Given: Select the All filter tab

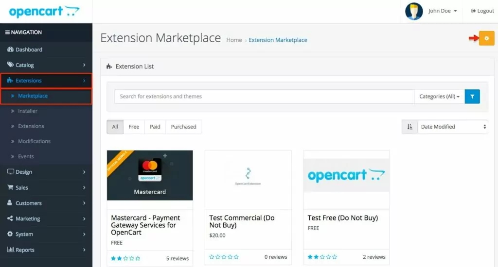Looking at the screenshot, I should pyautogui.click(x=115, y=127).
